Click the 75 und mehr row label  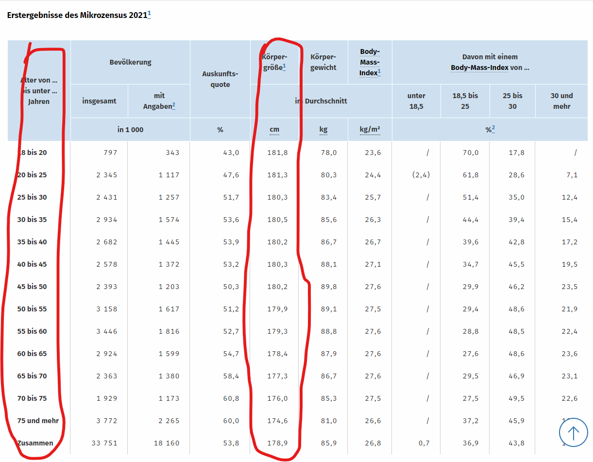(38, 421)
